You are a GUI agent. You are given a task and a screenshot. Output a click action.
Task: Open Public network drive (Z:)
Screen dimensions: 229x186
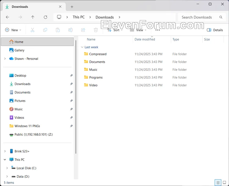(x=34, y=134)
